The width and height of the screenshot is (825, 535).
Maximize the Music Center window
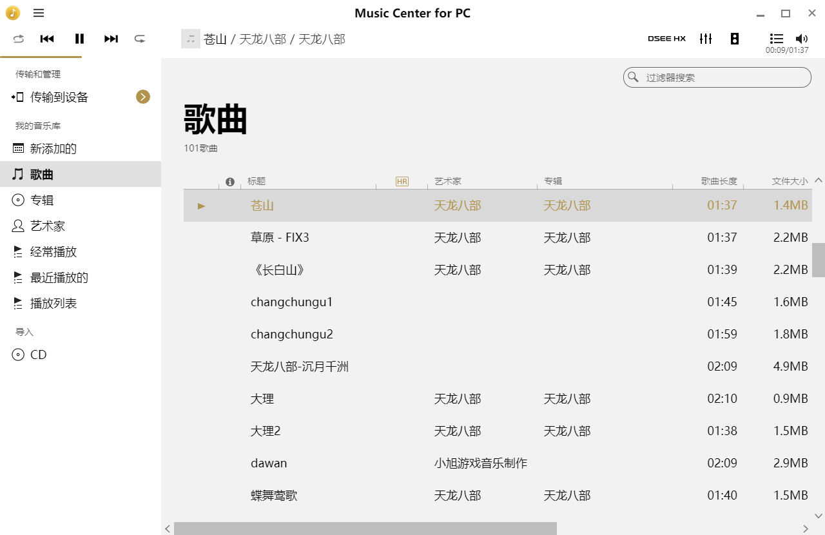(x=786, y=13)
